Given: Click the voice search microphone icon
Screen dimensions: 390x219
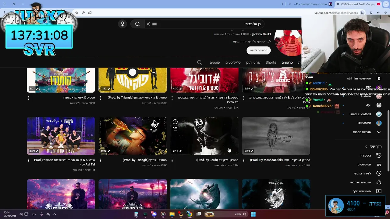Looking at the screenshot, I should [x=122, y=24].
